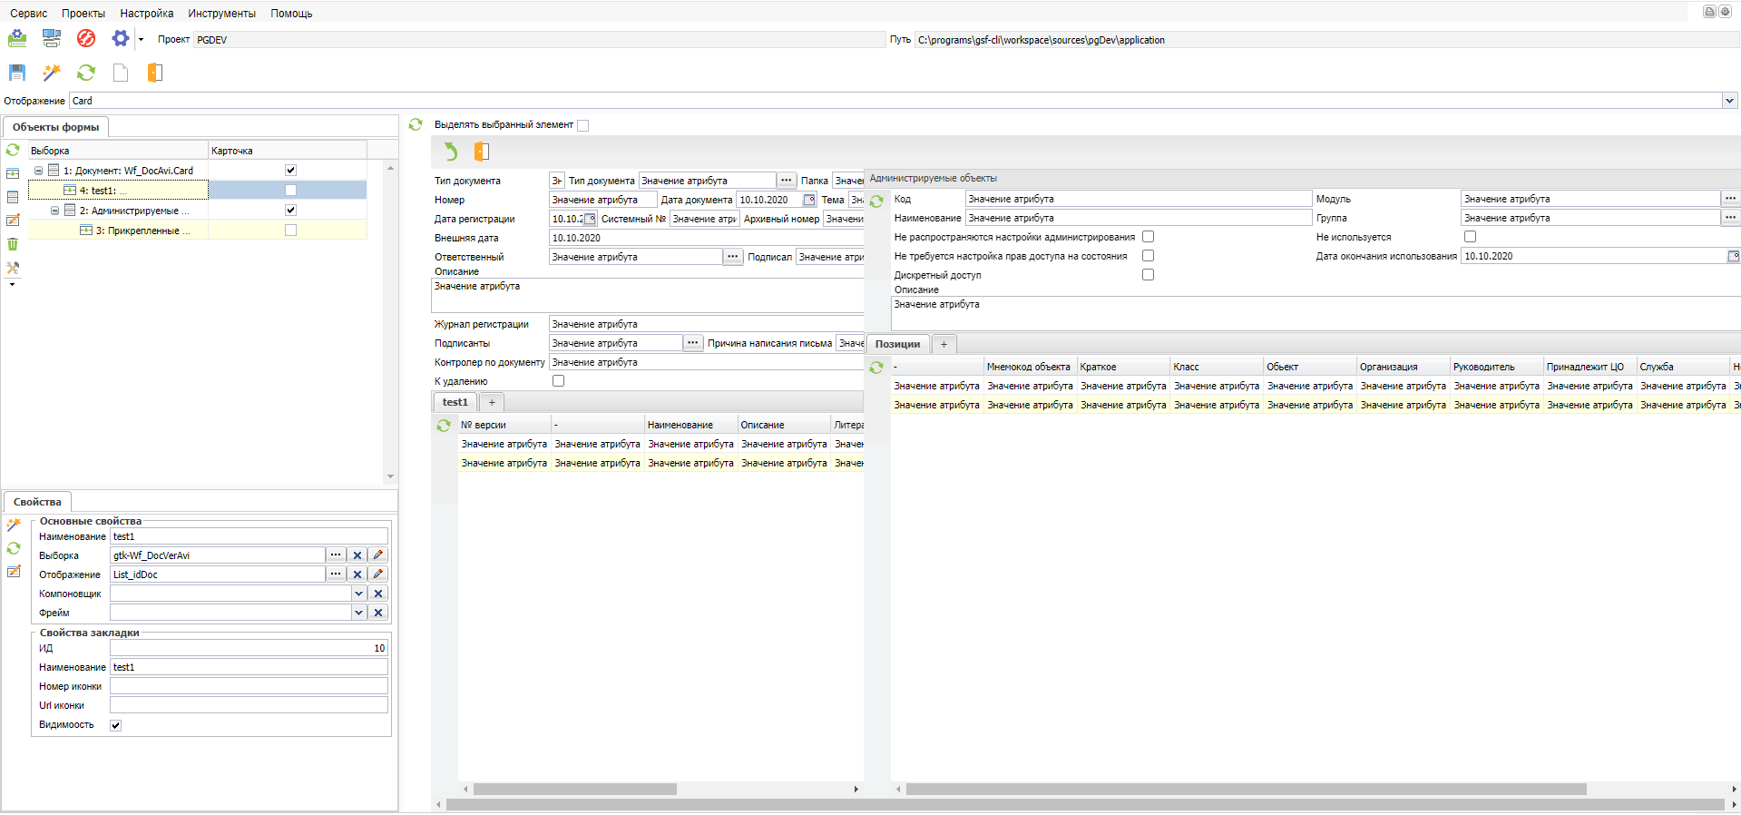Image resolution: width=1741 pixels, height=815 pixels.
Task: Click the orange door icon in preview toolbar
Action: tap(482, 152)
